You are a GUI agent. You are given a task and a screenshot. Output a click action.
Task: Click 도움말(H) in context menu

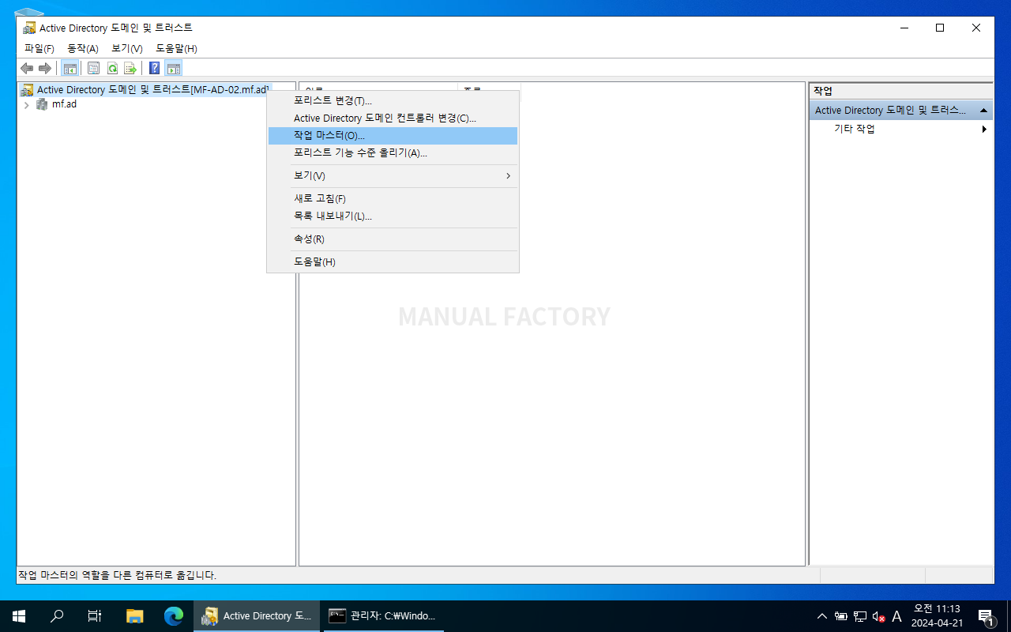pyautogui.click(x=393, y=261)
